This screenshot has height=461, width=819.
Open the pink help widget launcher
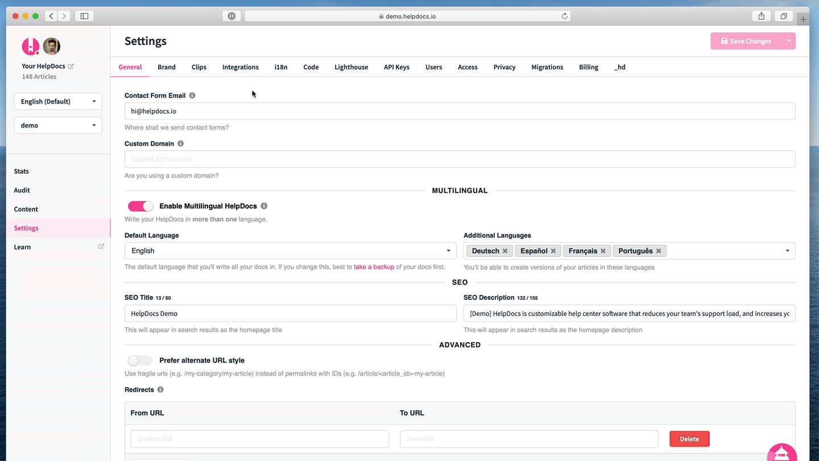tap(782, 452)
